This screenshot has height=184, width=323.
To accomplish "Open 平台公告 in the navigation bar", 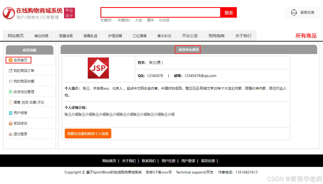I will pos(190,36).
